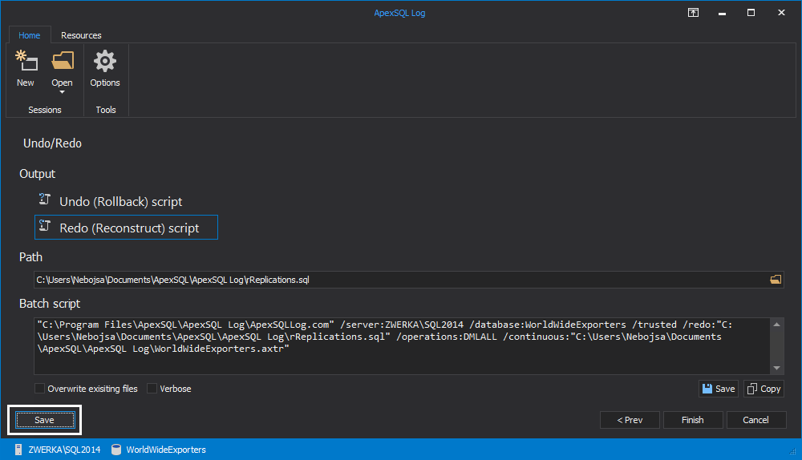Save the batch script with disk icon button
Screen dimensions: 802x460
click(x=718, y=389)
